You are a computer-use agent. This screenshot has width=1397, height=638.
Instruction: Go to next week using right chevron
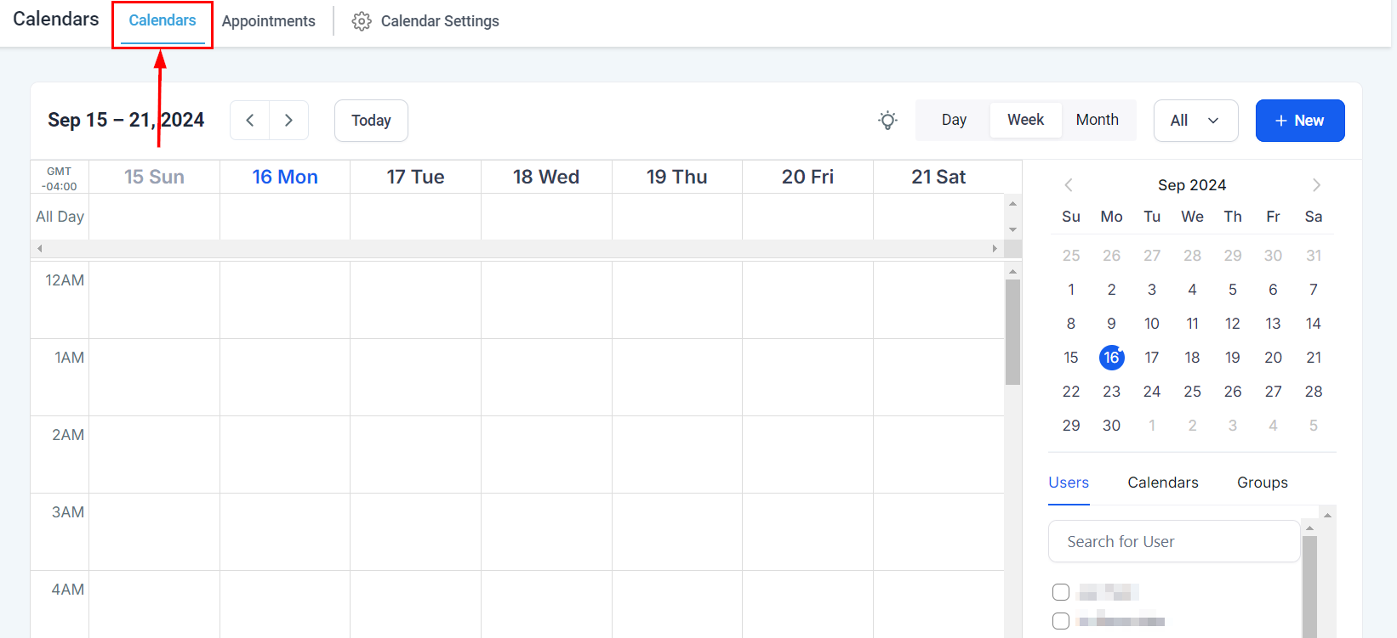289,121
